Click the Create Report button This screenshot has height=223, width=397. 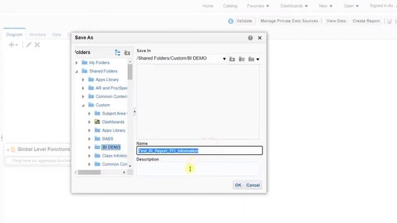(366, 21)
